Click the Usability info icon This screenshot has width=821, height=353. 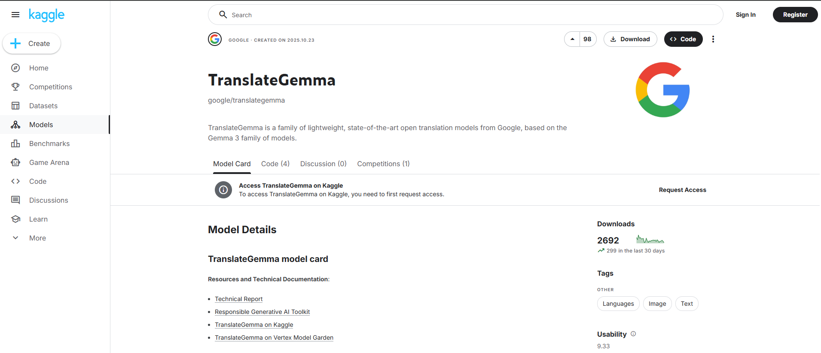633,334
